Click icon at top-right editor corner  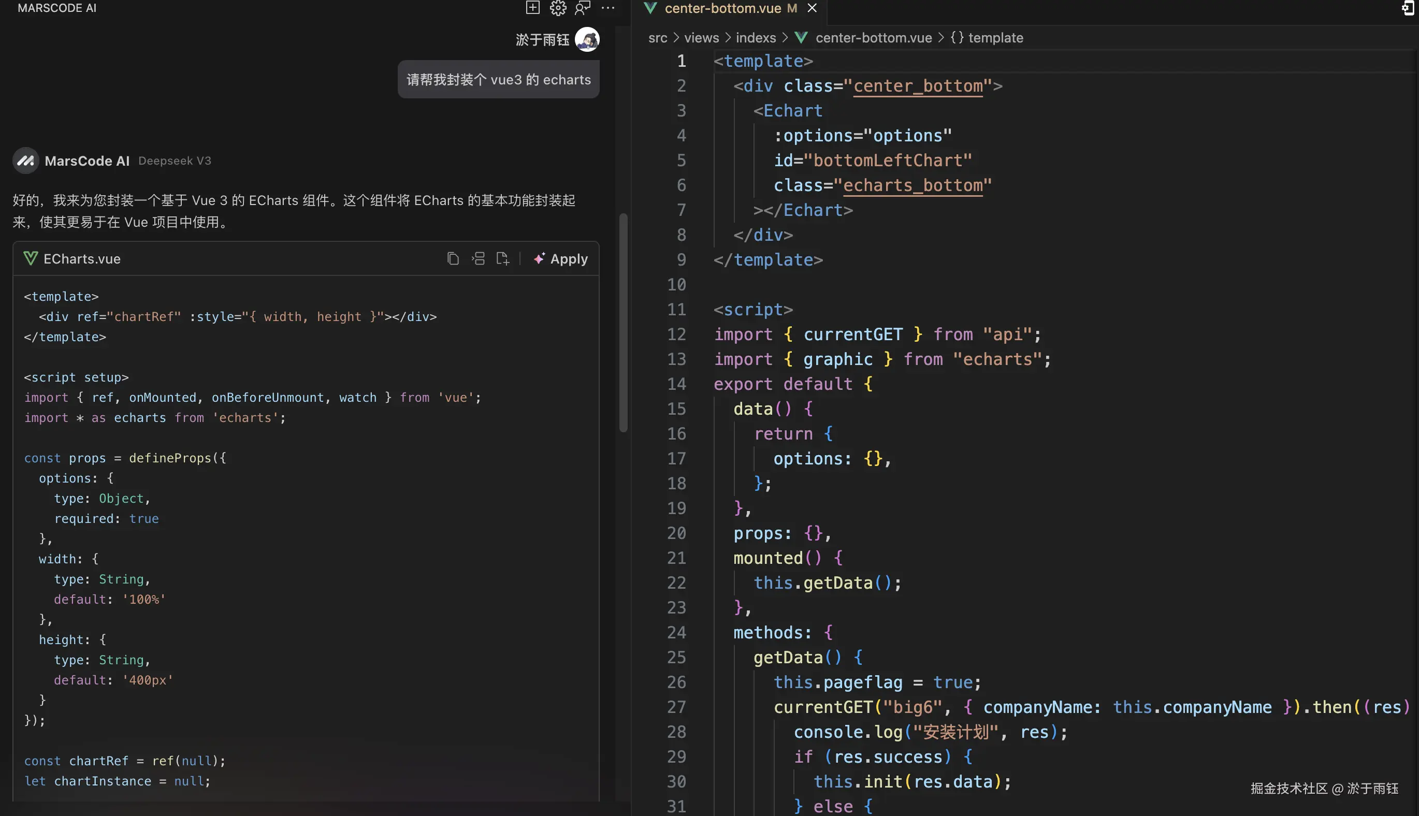[1407, 8]
